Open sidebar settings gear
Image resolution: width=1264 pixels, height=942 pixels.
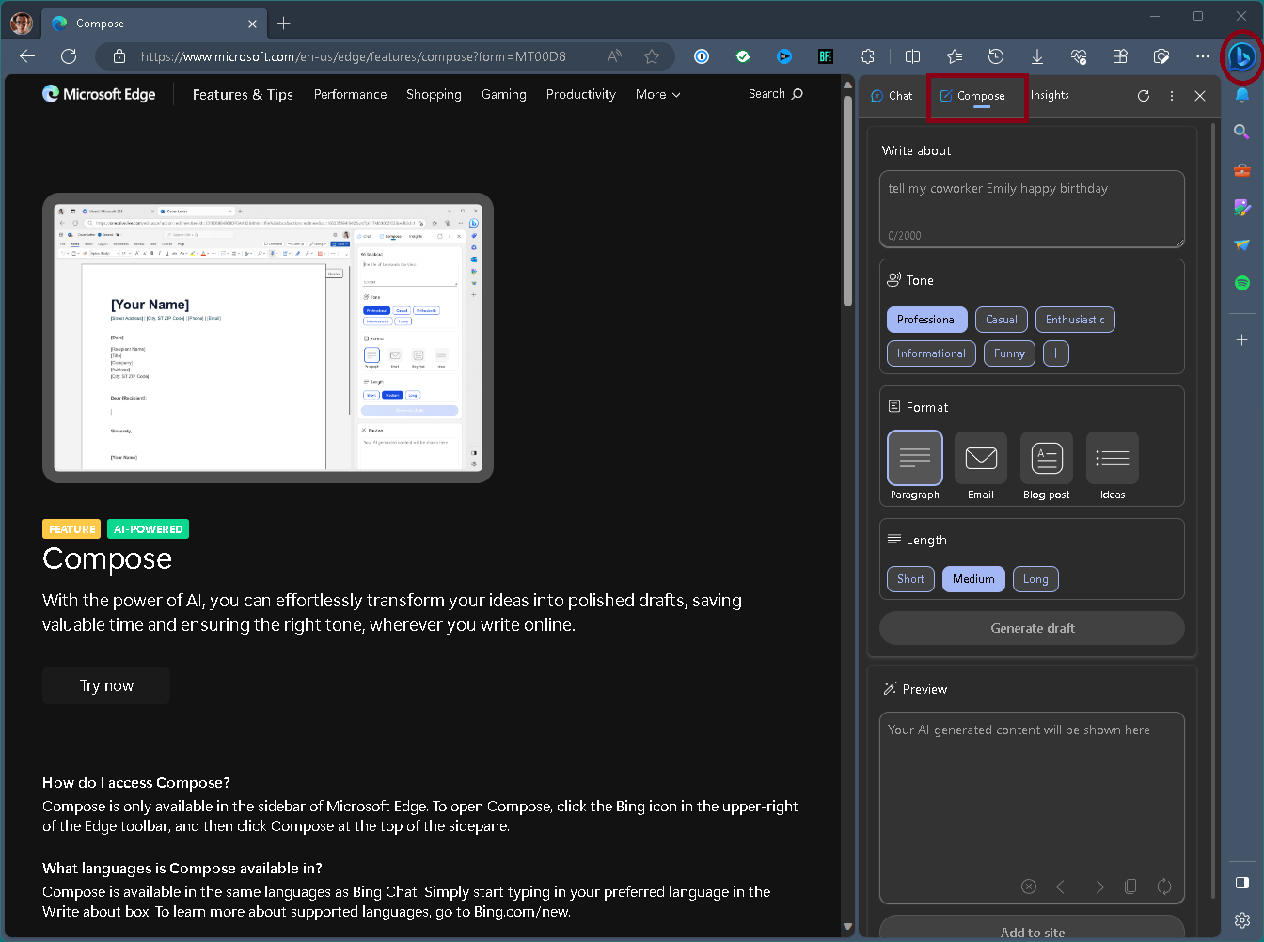pyautogui.click(x=1242, y=919)
